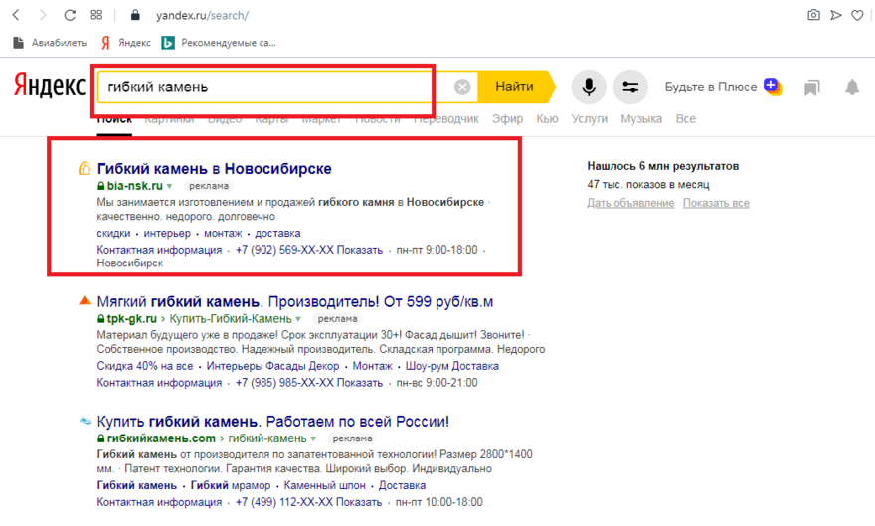Open search settings sliders icon

pos(630,88)
